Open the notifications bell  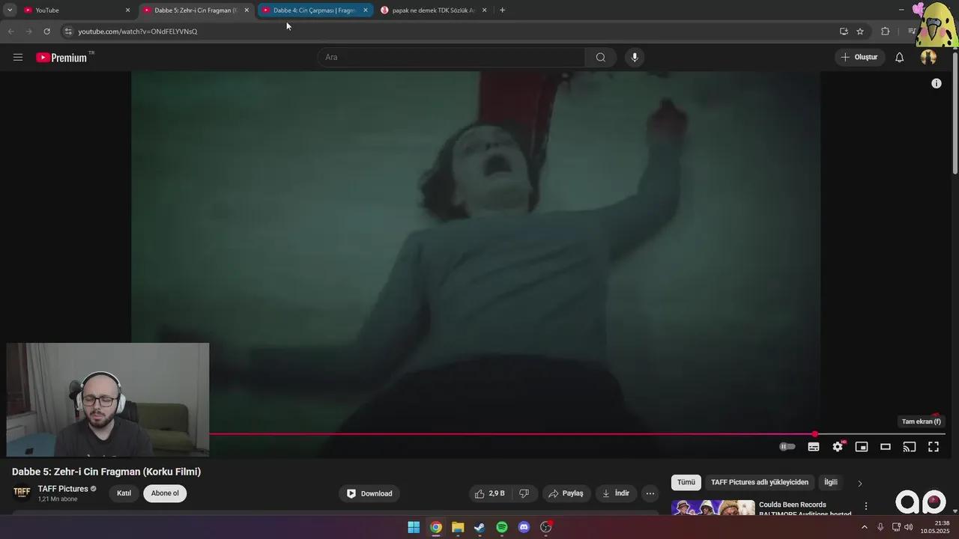(x=899, y=57)
